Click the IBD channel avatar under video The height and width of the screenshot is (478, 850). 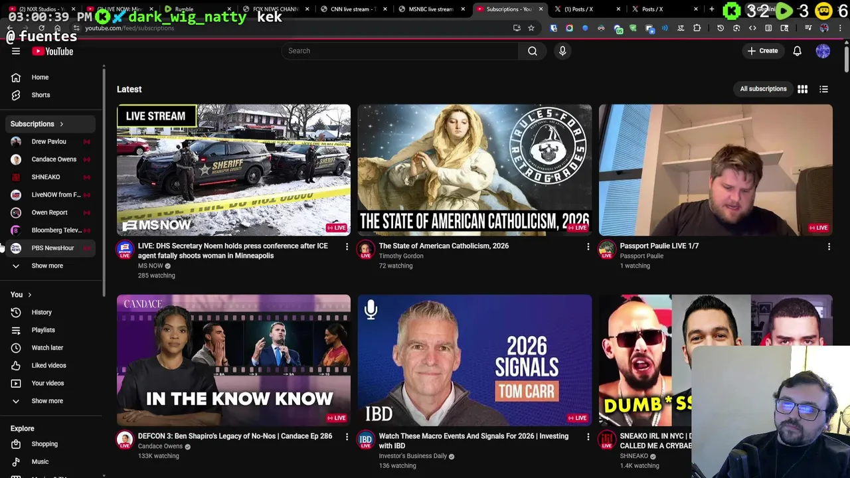(x=366, y=439)
